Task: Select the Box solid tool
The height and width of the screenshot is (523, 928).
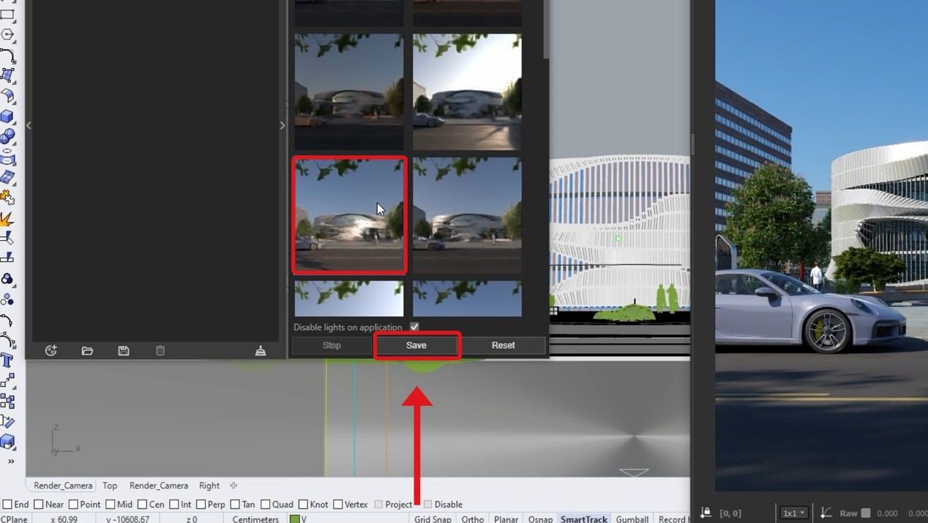Action: click(x=7, y=116)
